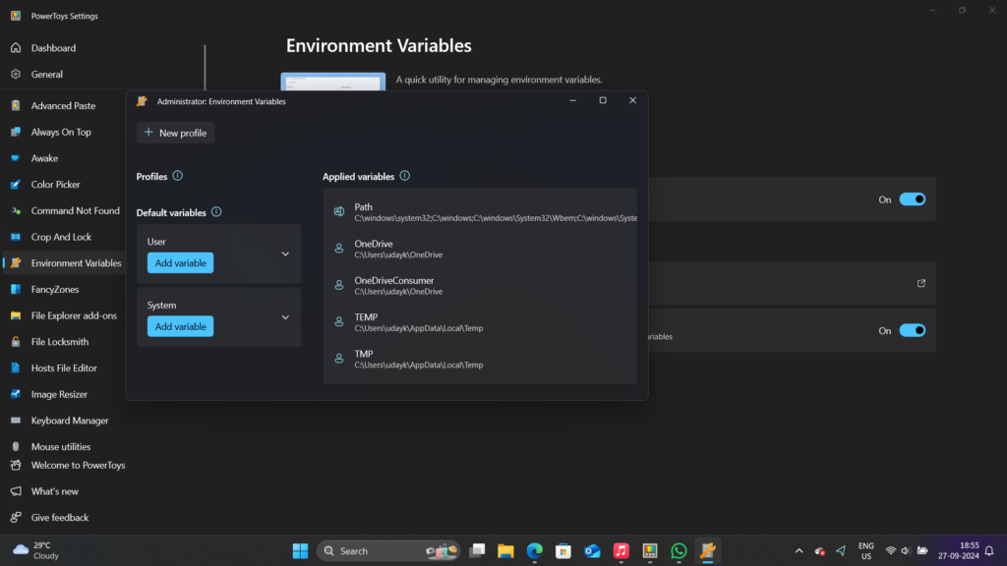Open WhatsApp from the taskbar
Image resolution: width=1007 pixels, height=566 pixels.
pyautogui.click(x=679, y=550)
